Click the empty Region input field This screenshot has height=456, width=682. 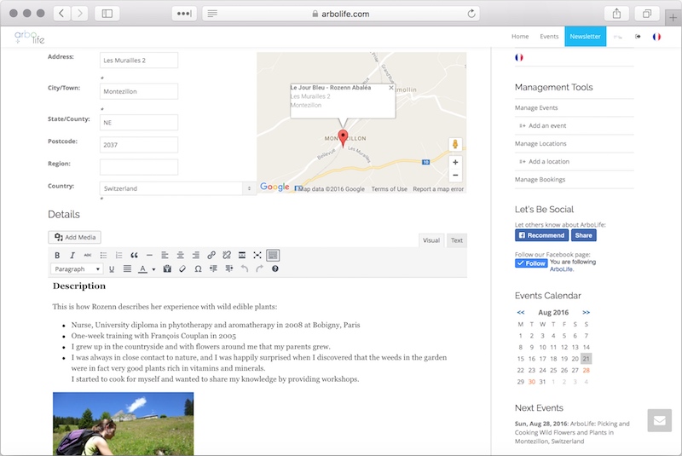click(139, 167)
